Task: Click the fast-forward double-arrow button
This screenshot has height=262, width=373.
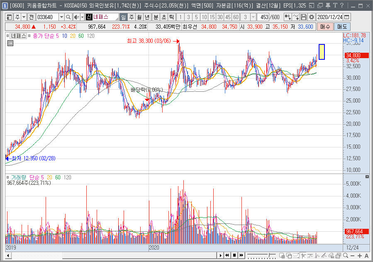Action: coord(241,255)
